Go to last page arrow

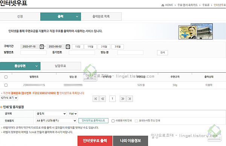point(130,99)
